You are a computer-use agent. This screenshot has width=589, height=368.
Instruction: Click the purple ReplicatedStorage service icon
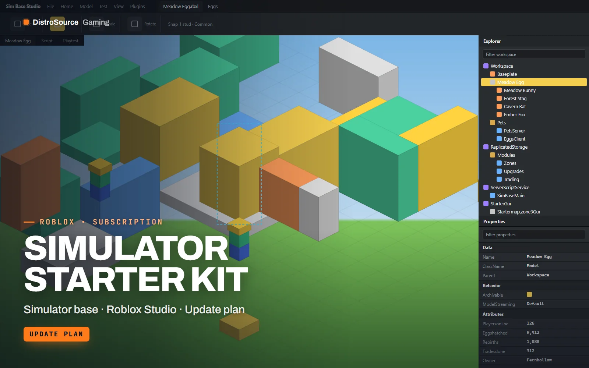coord(486,147)
